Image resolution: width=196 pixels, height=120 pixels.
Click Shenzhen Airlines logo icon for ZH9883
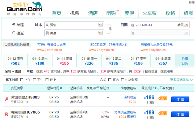(6, 99)
